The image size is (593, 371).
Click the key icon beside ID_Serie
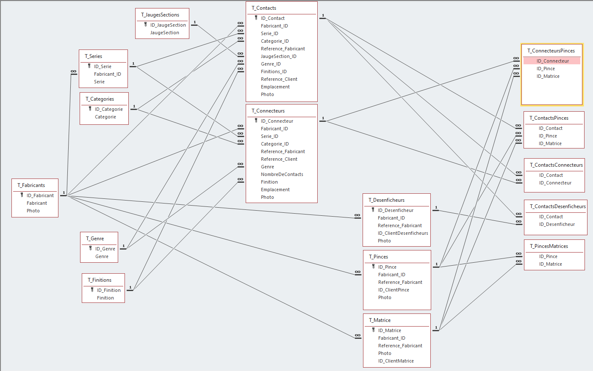89,66
